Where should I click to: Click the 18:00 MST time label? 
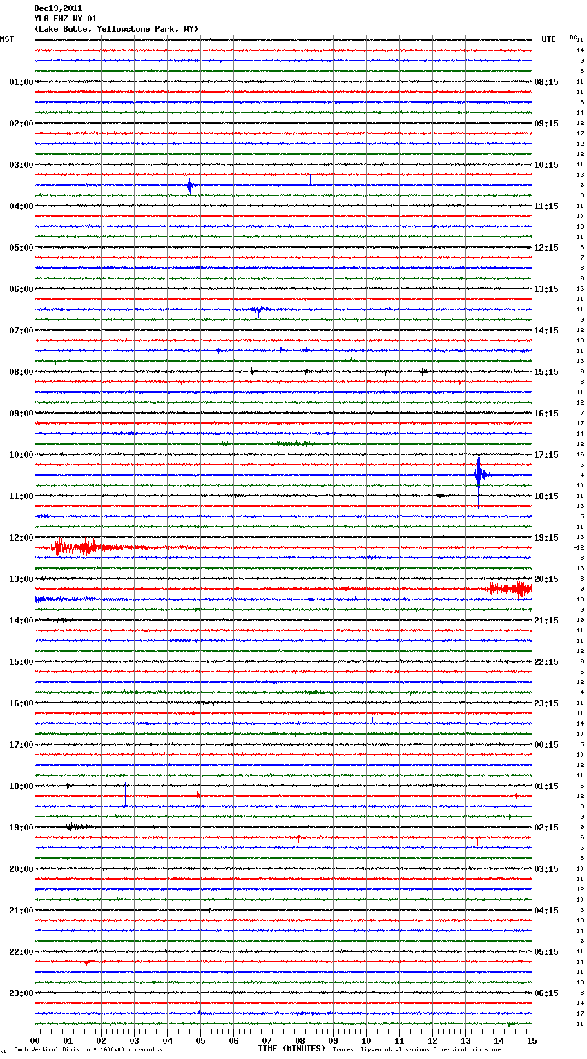[21, 786]
